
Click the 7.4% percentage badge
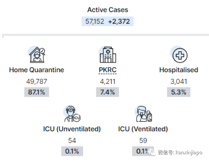point(108,92)
